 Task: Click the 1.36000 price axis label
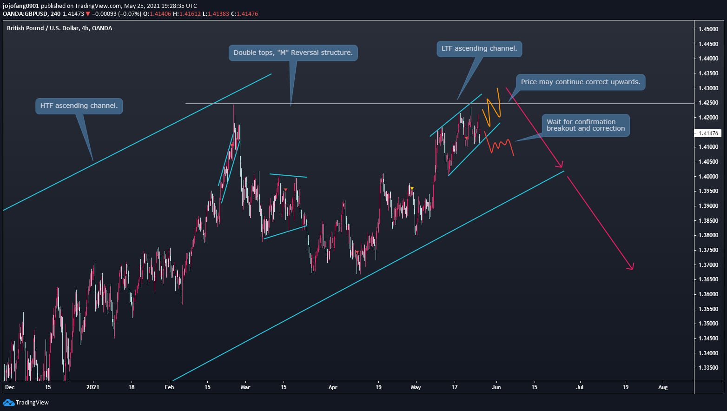tap(708, 294)
